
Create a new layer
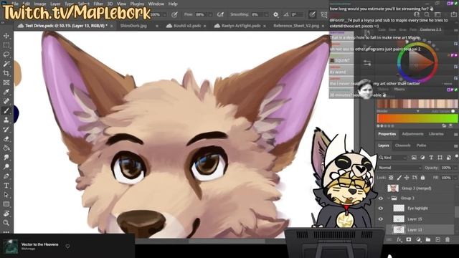pyautogui.click(x=437, y=239)
